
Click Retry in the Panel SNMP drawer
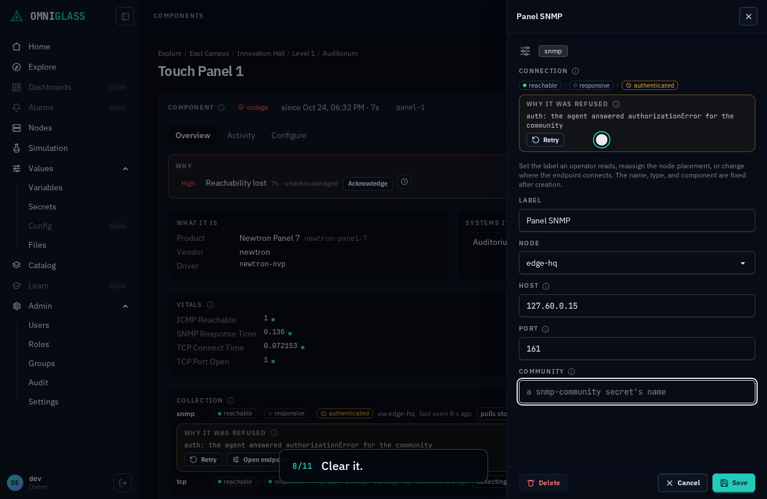[545, 140]
